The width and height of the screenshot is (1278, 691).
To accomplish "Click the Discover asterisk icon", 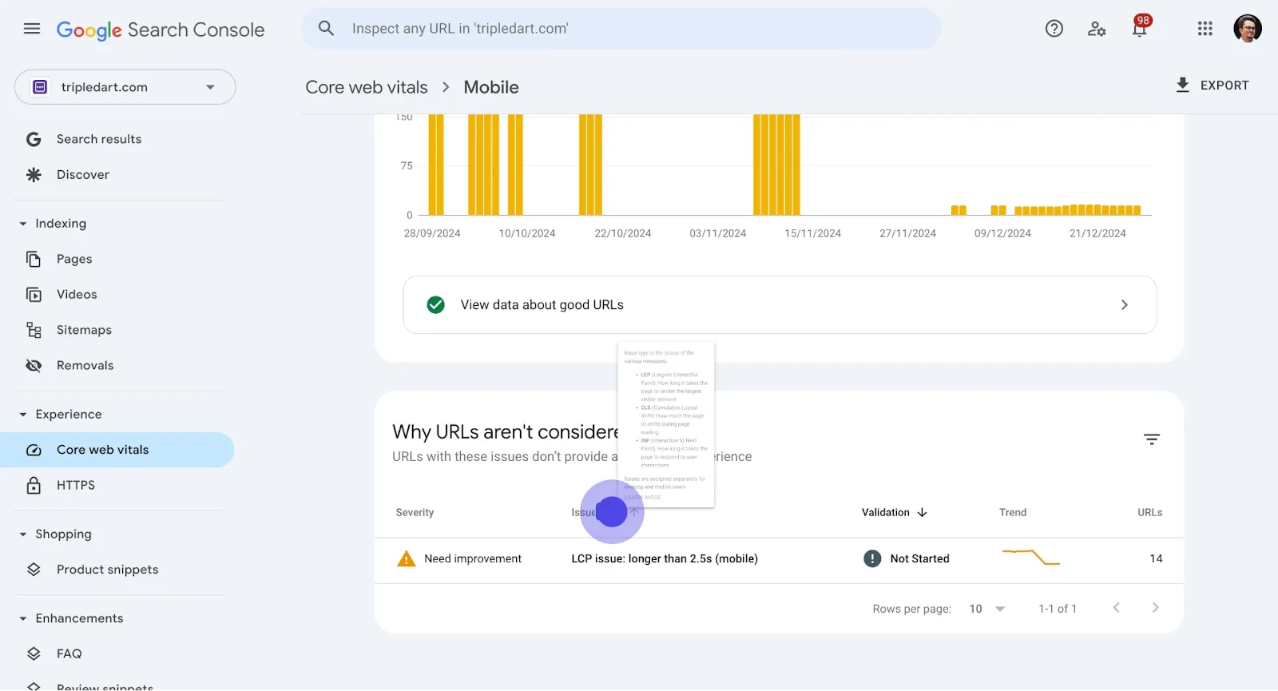I will [34, 175].
